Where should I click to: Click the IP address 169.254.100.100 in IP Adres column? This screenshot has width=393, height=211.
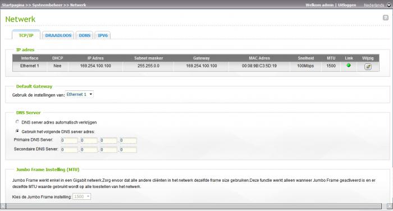click(95, 66)
